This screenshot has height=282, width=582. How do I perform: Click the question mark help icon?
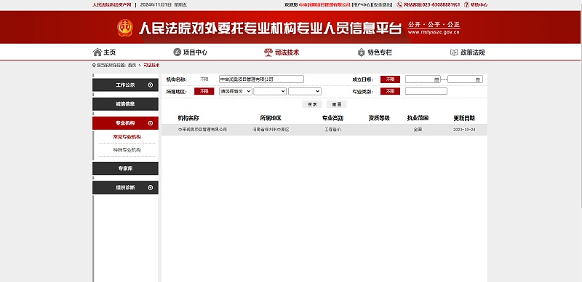pyautogui.click(x=466, y=5)
